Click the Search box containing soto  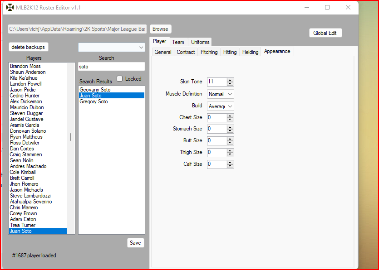[x=112, y=67]
